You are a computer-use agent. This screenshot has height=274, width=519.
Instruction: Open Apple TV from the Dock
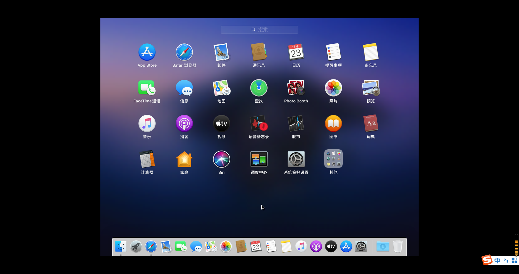coord(331,247)
